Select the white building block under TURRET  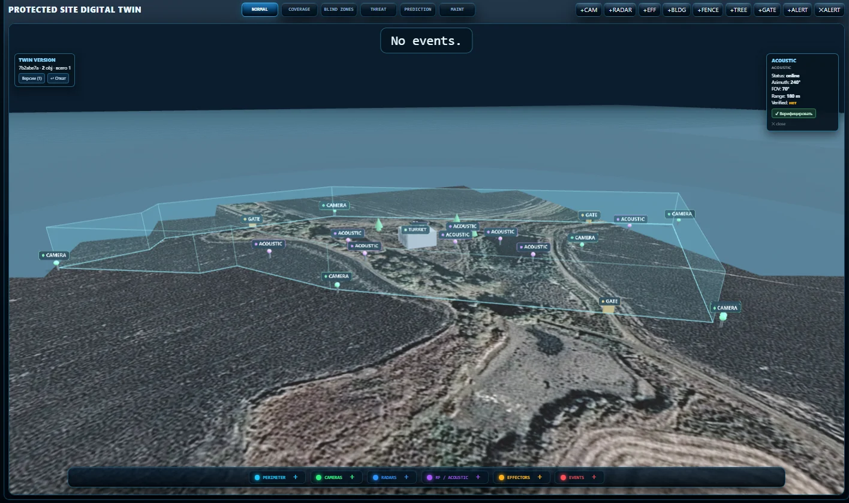(418, 239)
